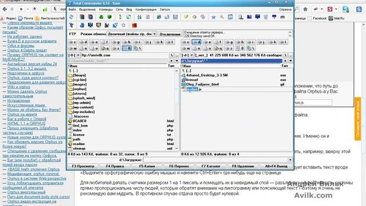Open left panel directory history arrow
This screenshot has height=206, width=366.
coord(177,61)
